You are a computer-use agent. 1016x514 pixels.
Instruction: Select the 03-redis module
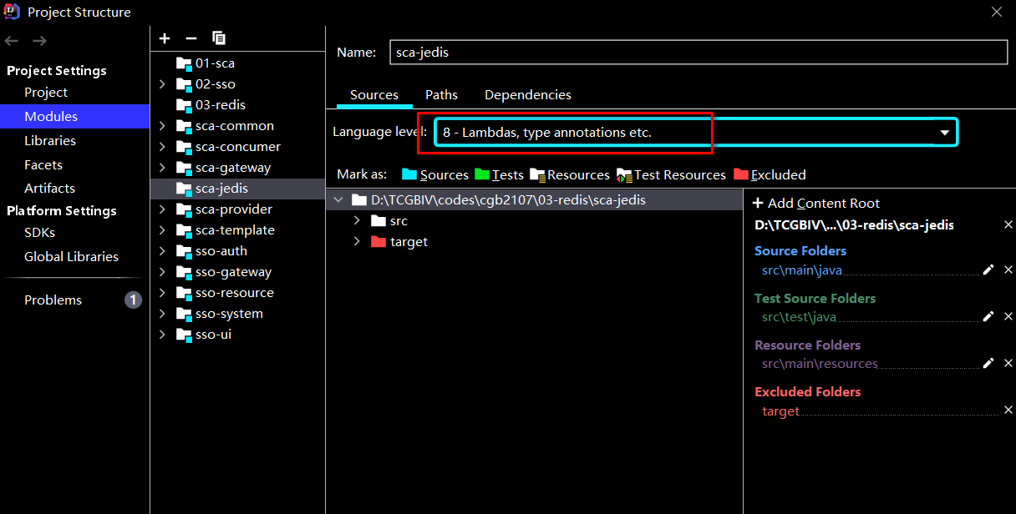(x=220, y=105)
